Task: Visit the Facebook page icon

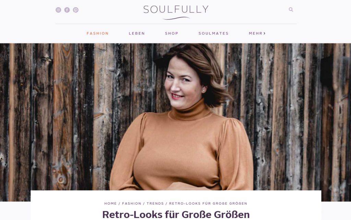Action: point(67,10)
